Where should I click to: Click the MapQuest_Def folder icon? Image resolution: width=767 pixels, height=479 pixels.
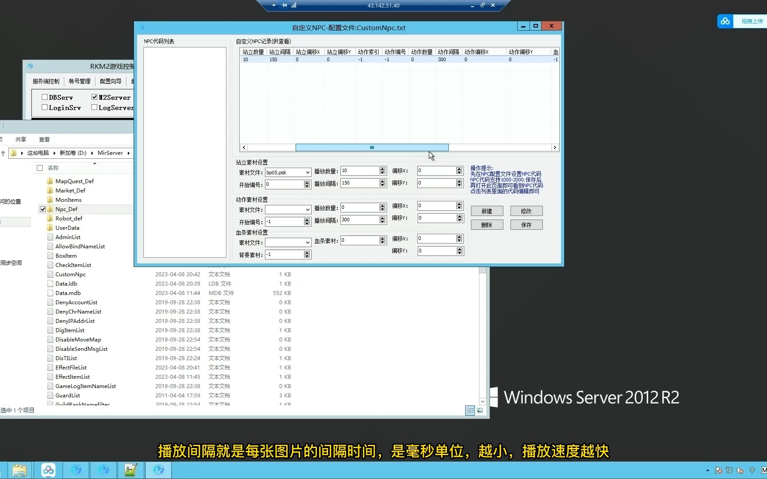point(50,181)
